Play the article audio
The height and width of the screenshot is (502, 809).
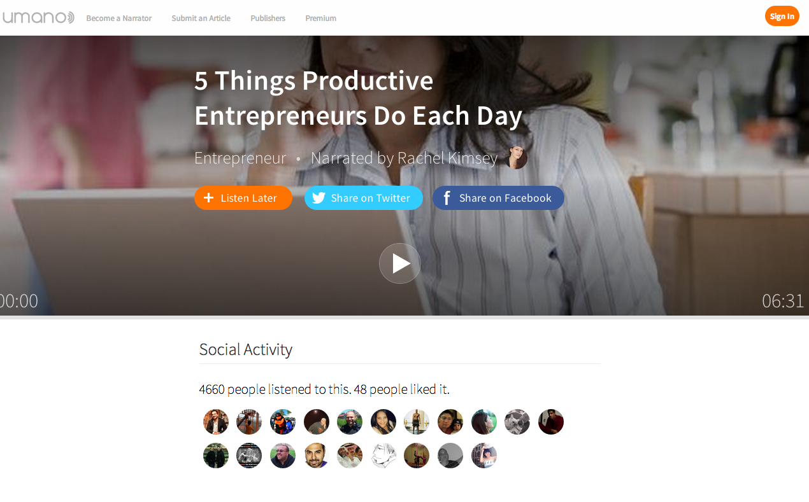click(x=400, y=263)
